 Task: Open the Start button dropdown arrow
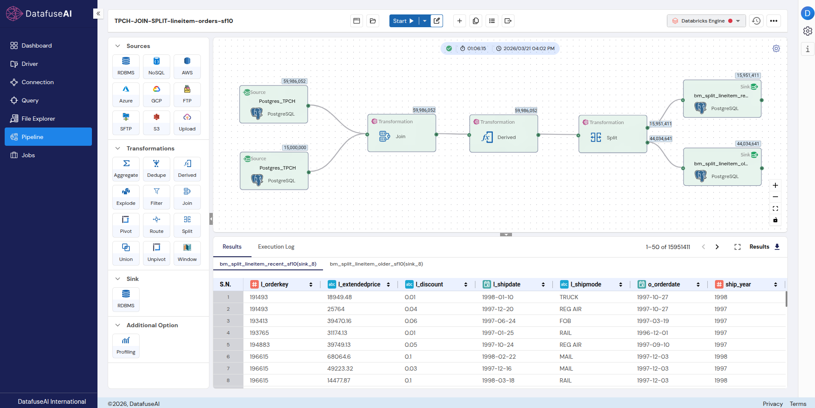(x=425, y=21)
